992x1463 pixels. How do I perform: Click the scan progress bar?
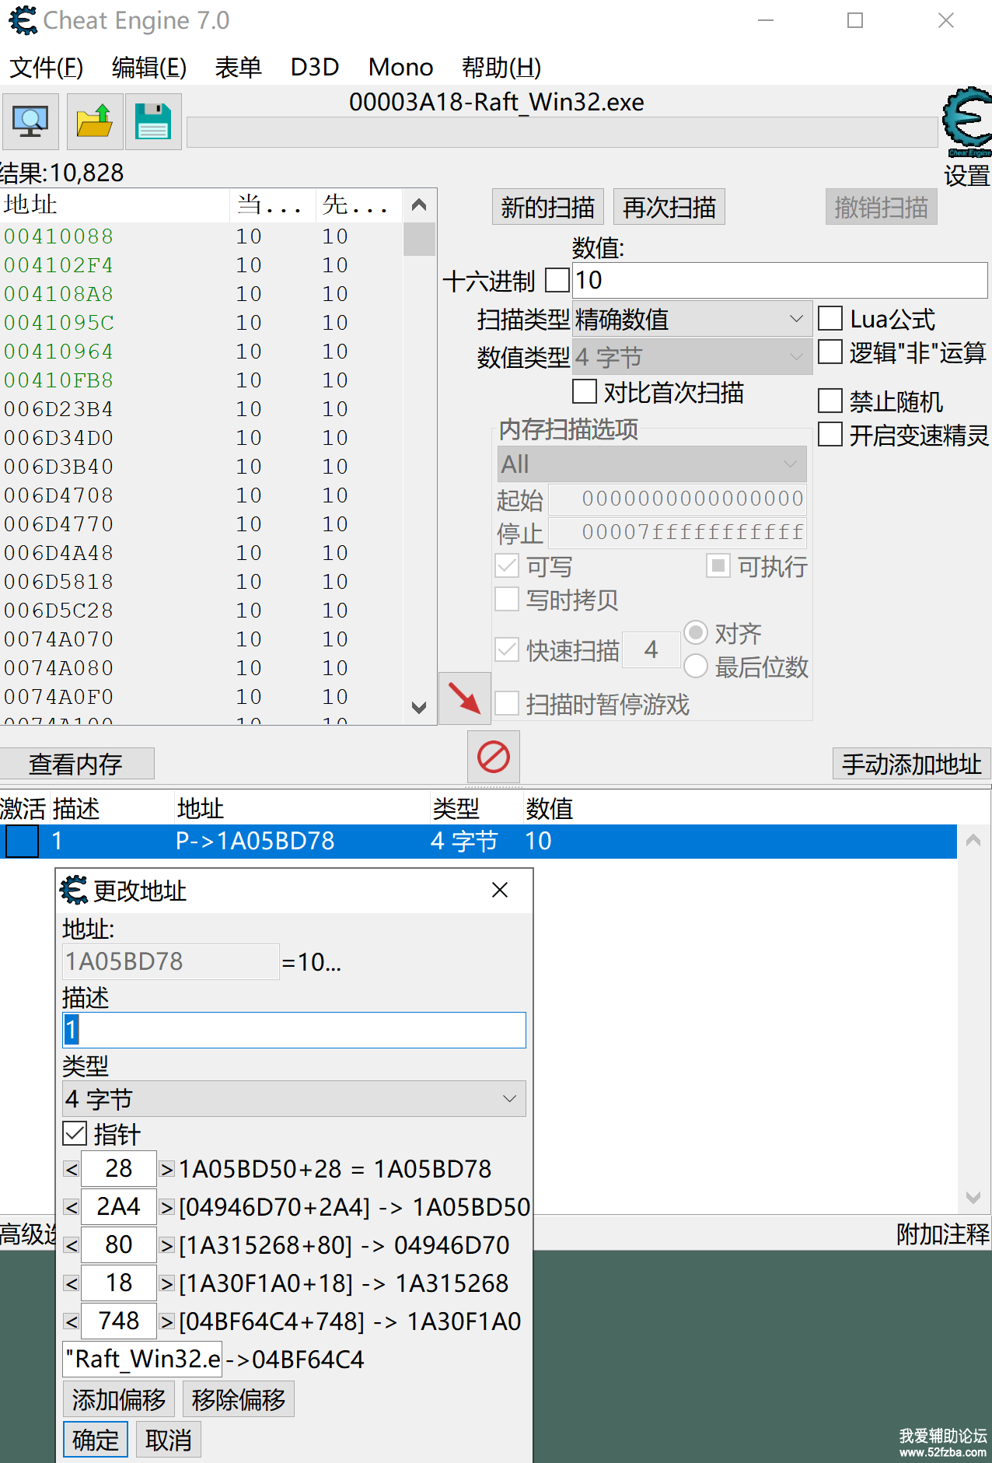coord(562,132)
